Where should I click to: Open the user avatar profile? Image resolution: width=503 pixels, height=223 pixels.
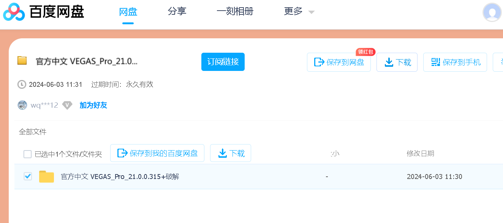[492, 12]
